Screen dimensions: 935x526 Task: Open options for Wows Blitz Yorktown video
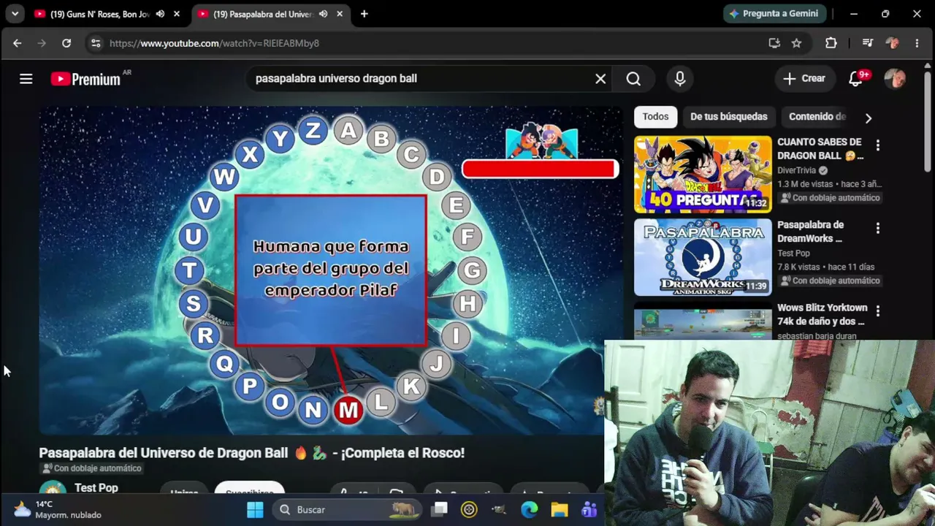click(x=878, y=311)
